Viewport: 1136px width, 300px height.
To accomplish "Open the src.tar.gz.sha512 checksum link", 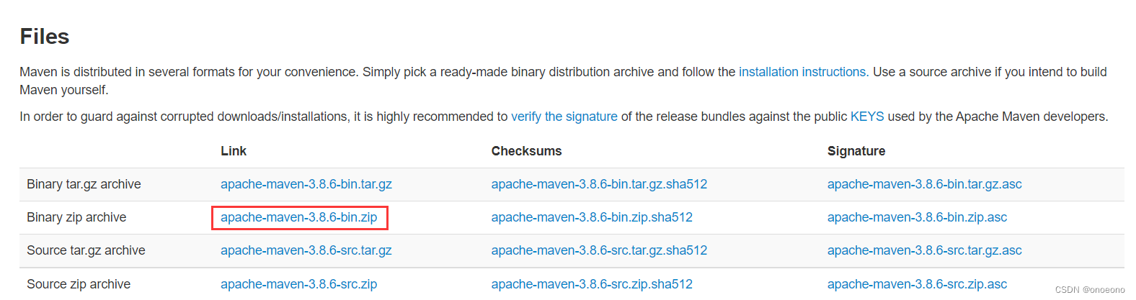I will coord(598,250).
